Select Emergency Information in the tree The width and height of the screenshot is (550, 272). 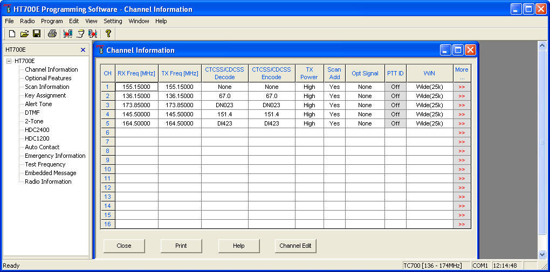pyautogui.click(x=55, y=156)
